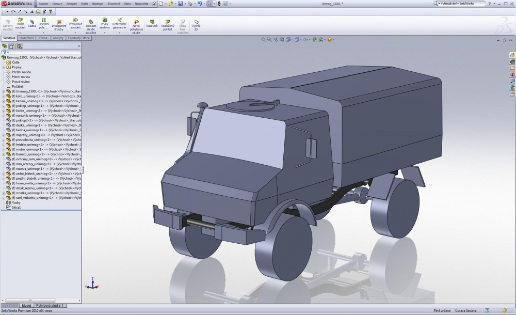516x315 pixels.
Task: Create a Rozložený pohled exploded view
Action: click(x=168, y=25)
